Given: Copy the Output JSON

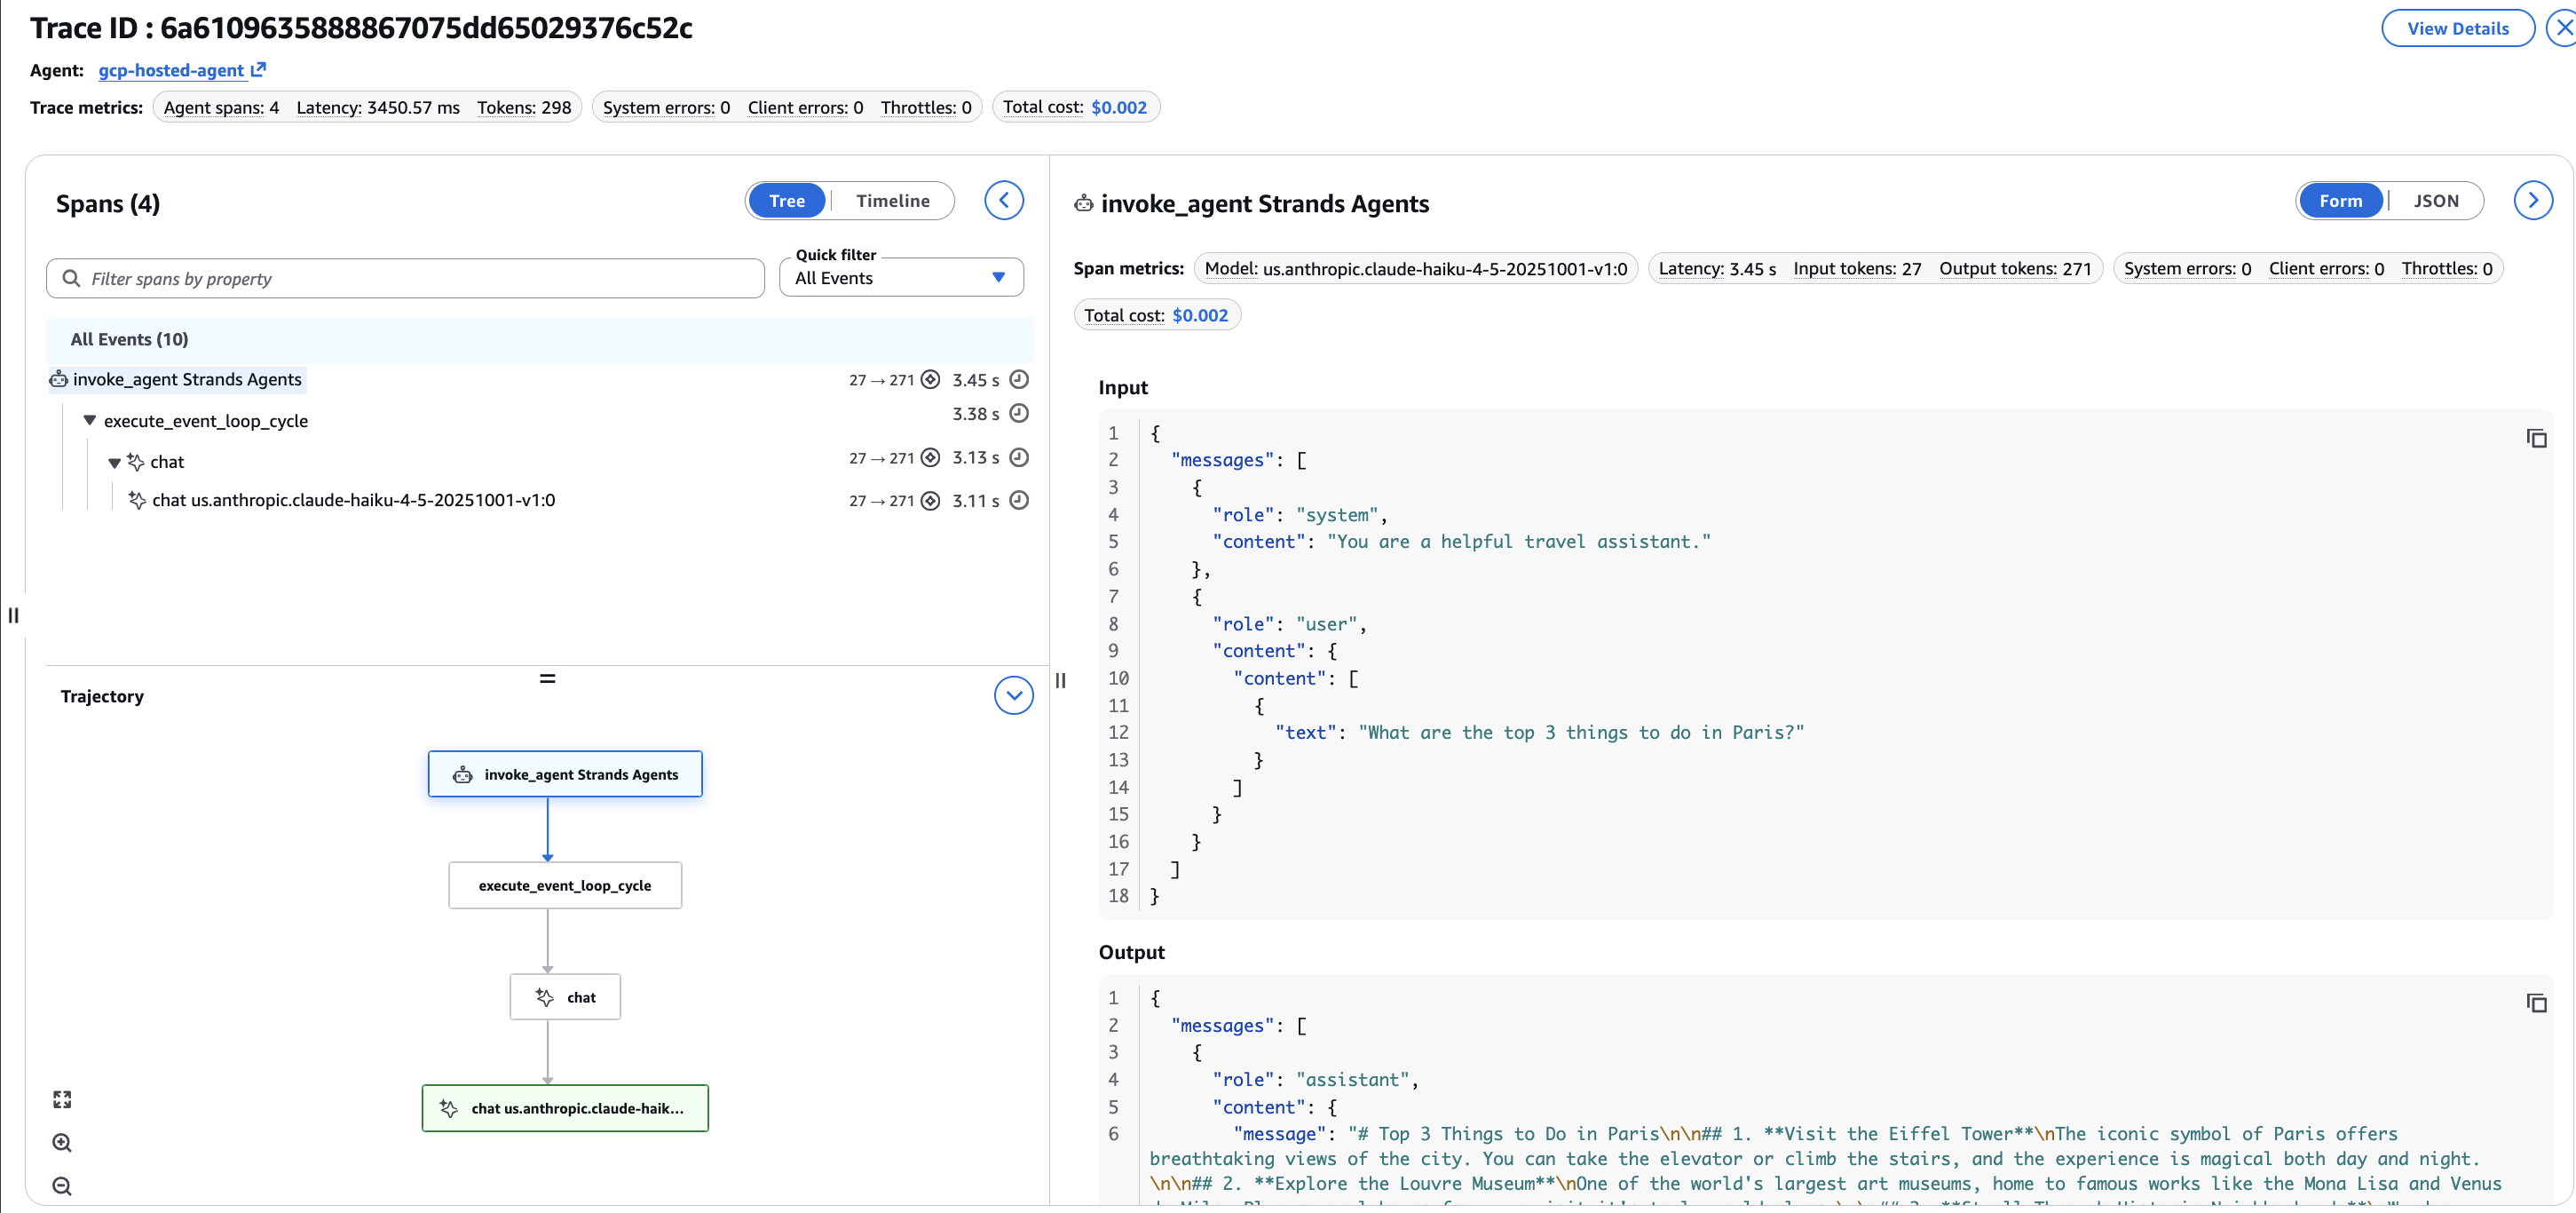Looking at the screenshot, I should click(2536, 1003).
